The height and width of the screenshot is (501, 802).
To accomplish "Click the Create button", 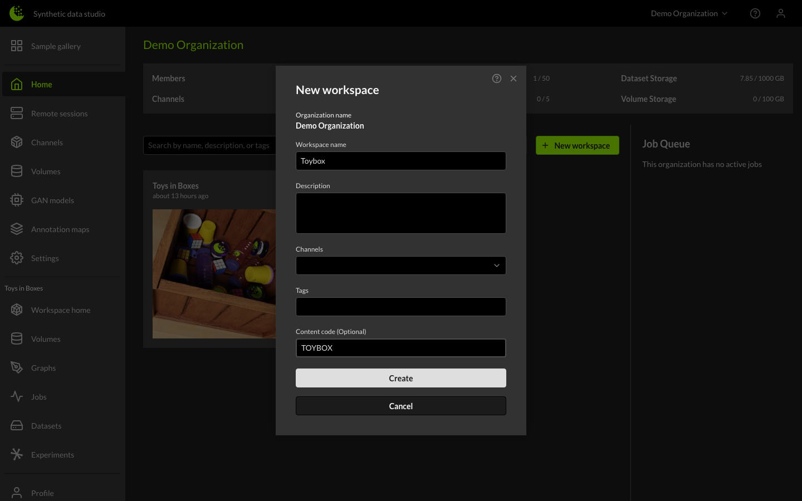I will point(401,378).
